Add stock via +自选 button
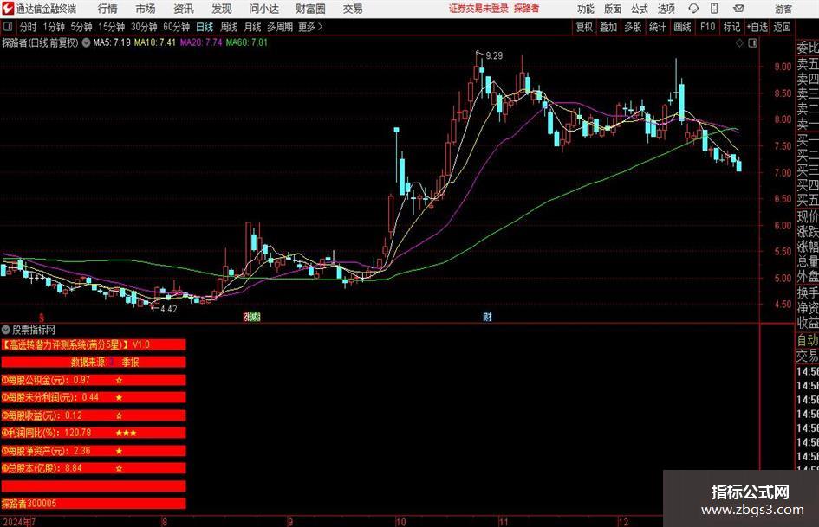This screenshot has height=527, width=819. point(757,27)
